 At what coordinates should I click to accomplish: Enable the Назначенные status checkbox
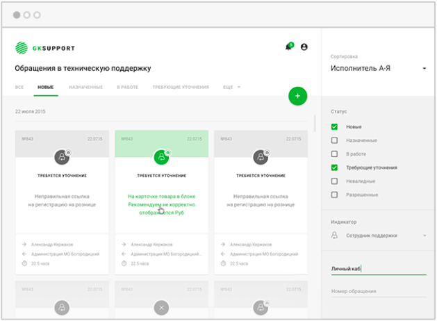335,140
